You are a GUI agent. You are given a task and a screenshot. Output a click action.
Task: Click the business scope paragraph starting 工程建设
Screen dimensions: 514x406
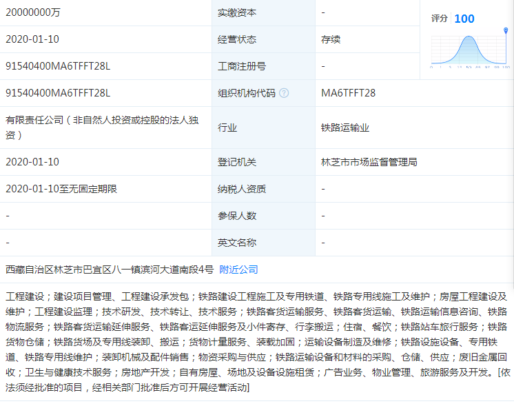(x=256, y=342)
